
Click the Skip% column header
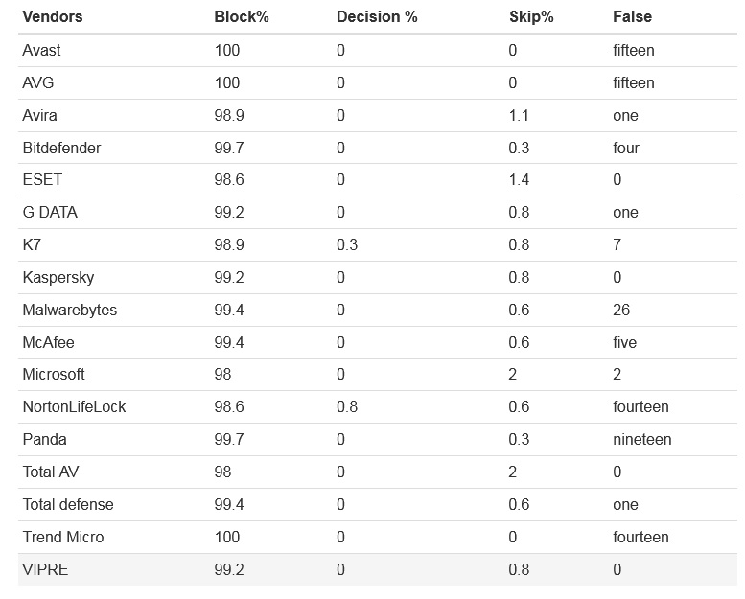[x=531, y=16]
